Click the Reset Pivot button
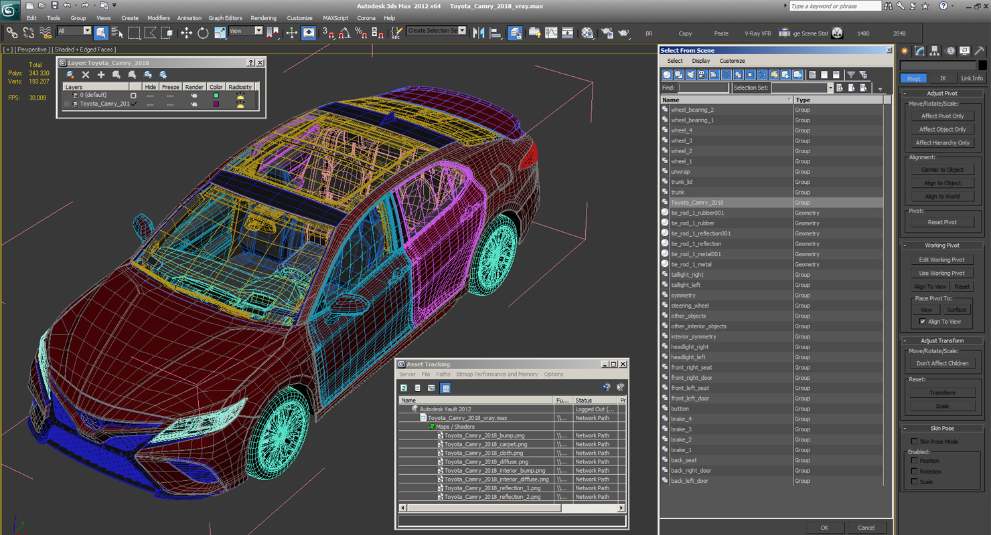Image resolution: width=991 pixels, height=535 pixels. 942,222
